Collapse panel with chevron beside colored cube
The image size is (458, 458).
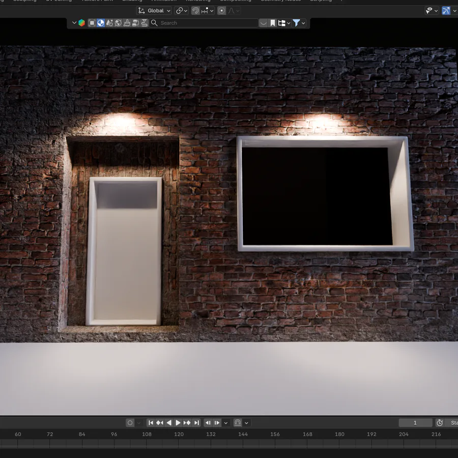[x=74, y=23]
